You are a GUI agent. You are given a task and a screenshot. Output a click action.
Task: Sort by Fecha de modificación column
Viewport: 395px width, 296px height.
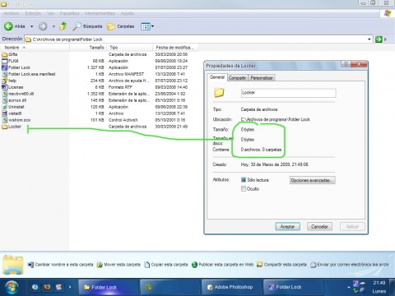coord(175,48)
